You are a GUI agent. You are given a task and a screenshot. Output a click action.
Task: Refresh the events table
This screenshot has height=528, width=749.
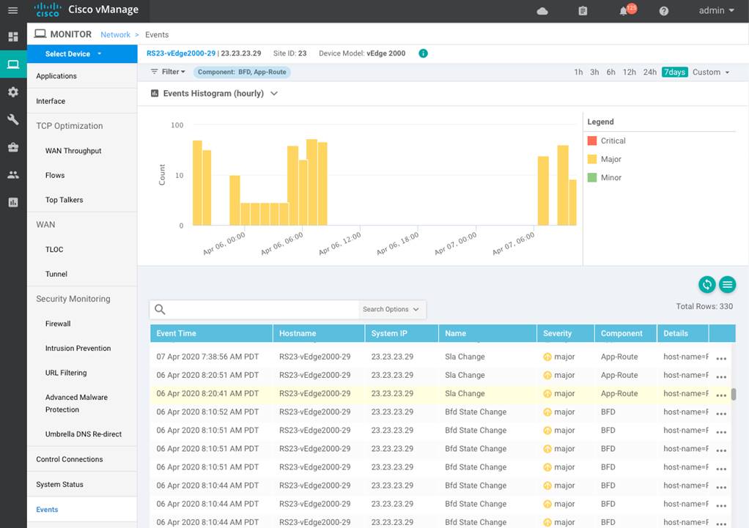point(706,285)
